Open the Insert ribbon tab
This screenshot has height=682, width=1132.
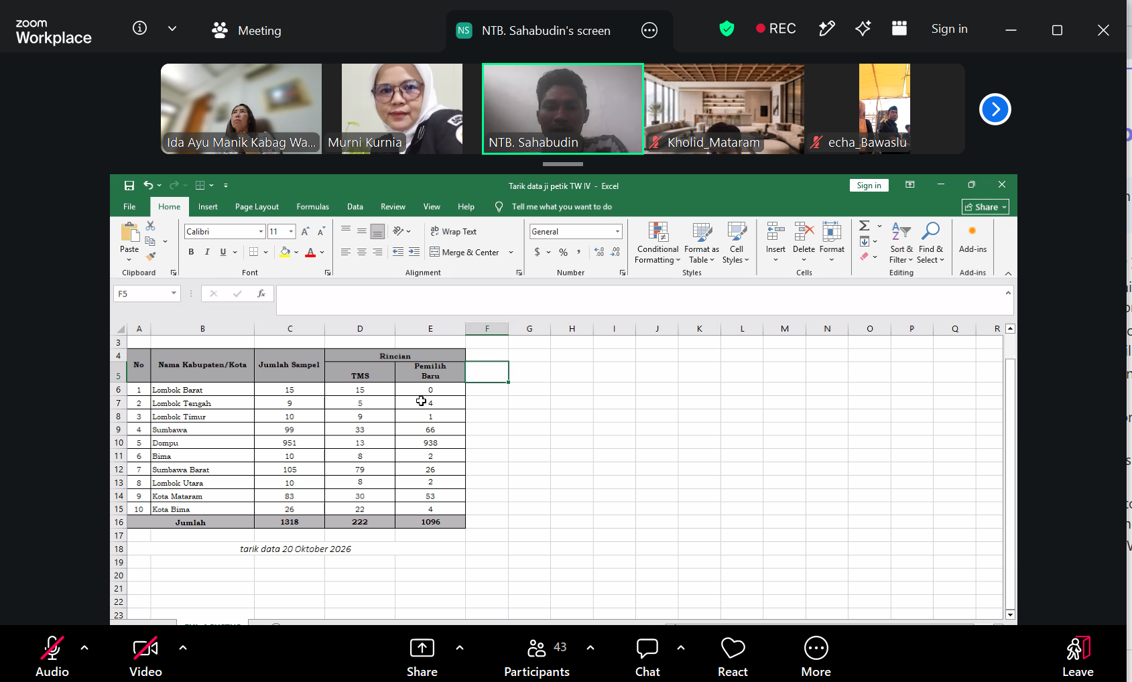point(208,207)
